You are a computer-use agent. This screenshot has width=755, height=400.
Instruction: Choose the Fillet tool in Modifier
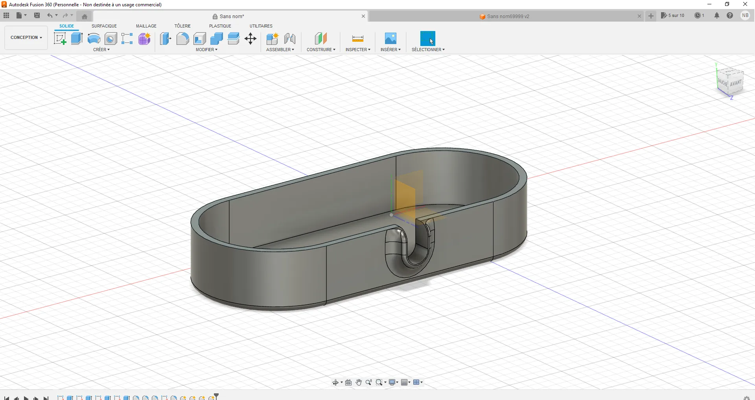tap(182, 39)
